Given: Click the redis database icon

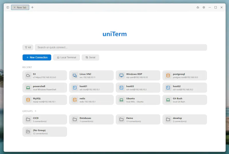Looking at the screenshot, I should pyautogui.click(x=75, y=100).
